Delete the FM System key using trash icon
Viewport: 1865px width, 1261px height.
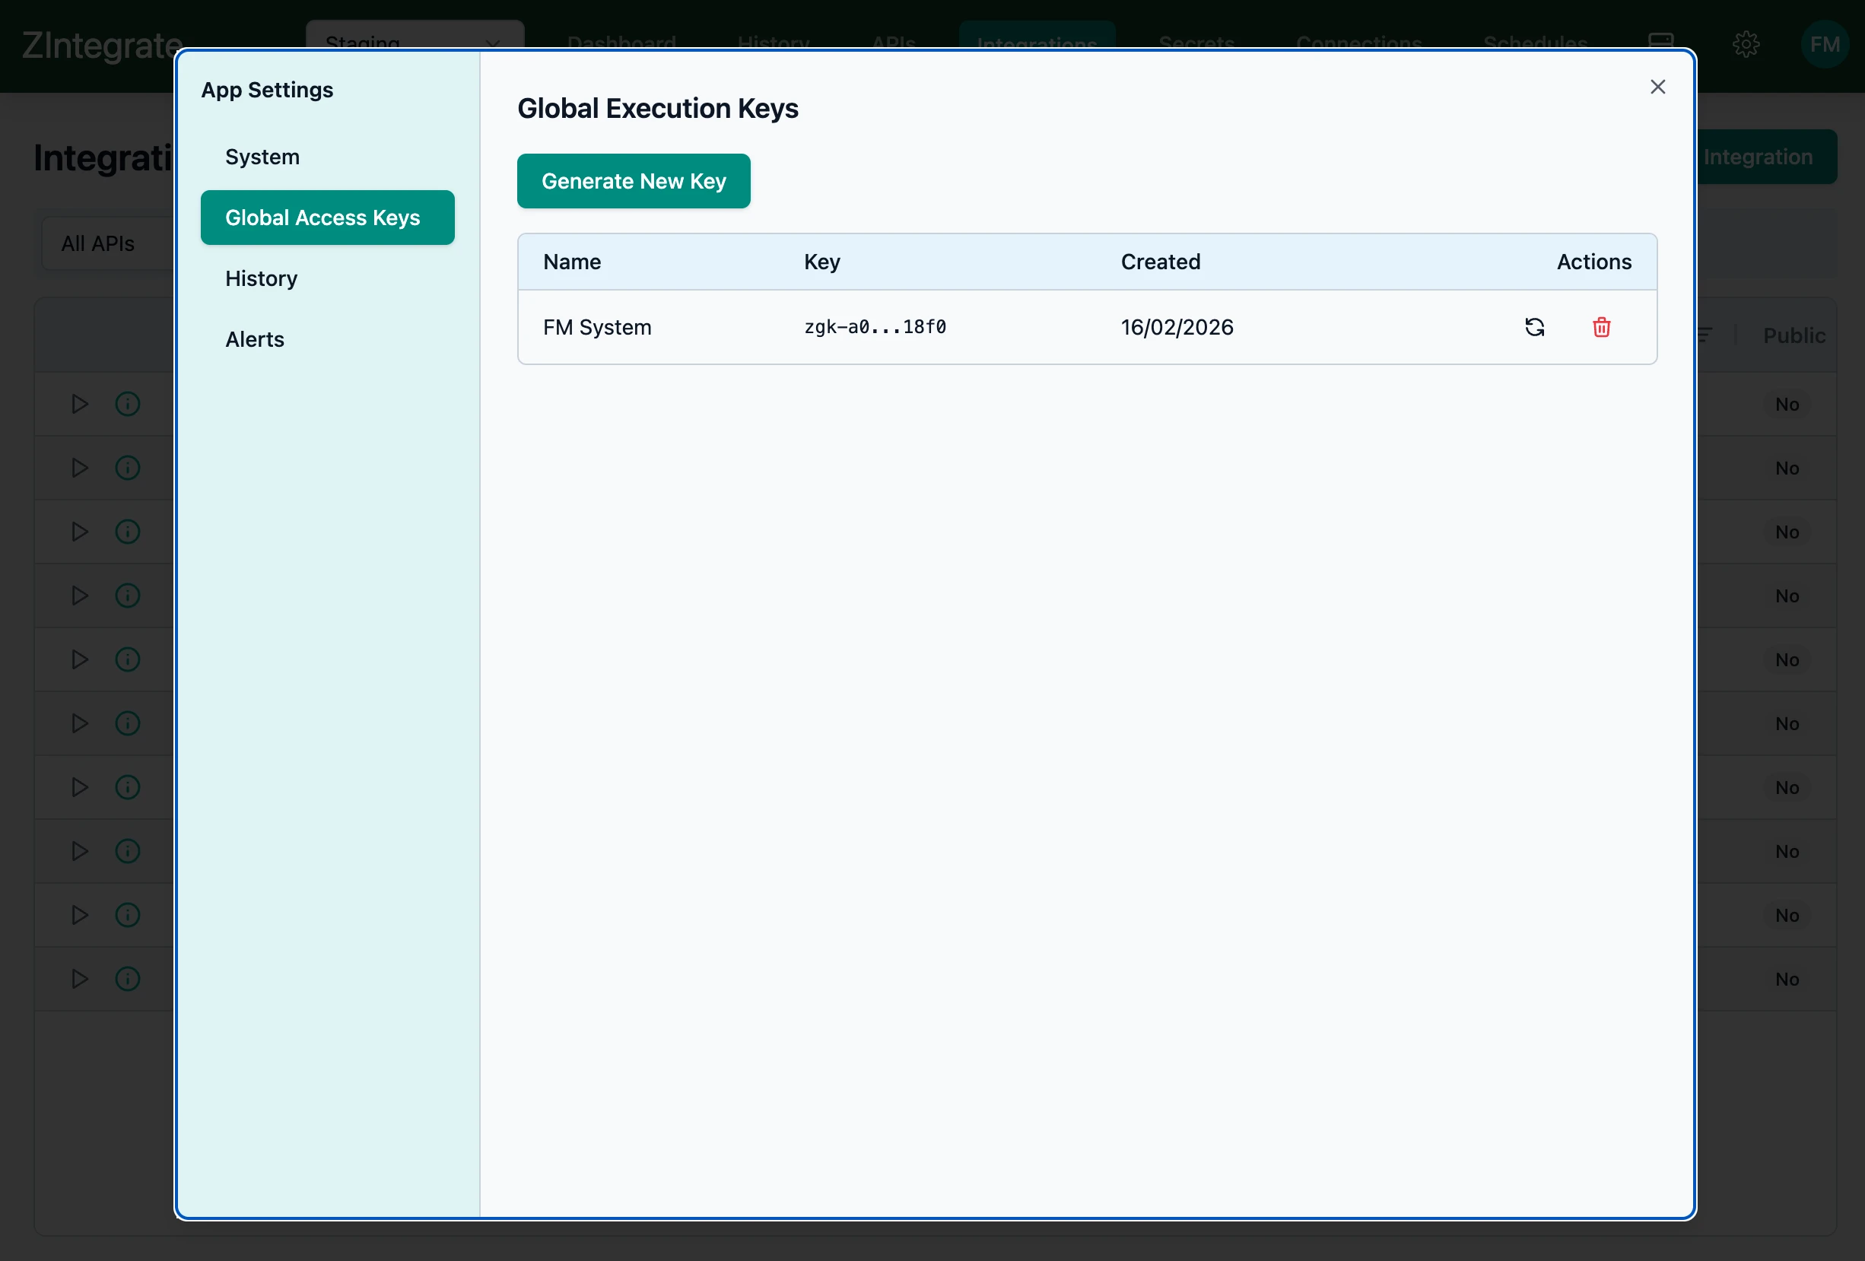pyautogui.click(x=1602, y=327)
